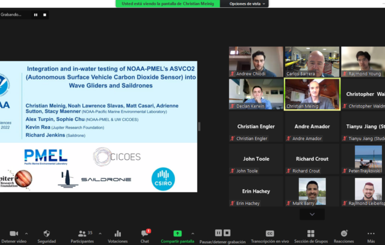Select Raymond Young video tile
The image size is (385, 245).
point(363,62)
